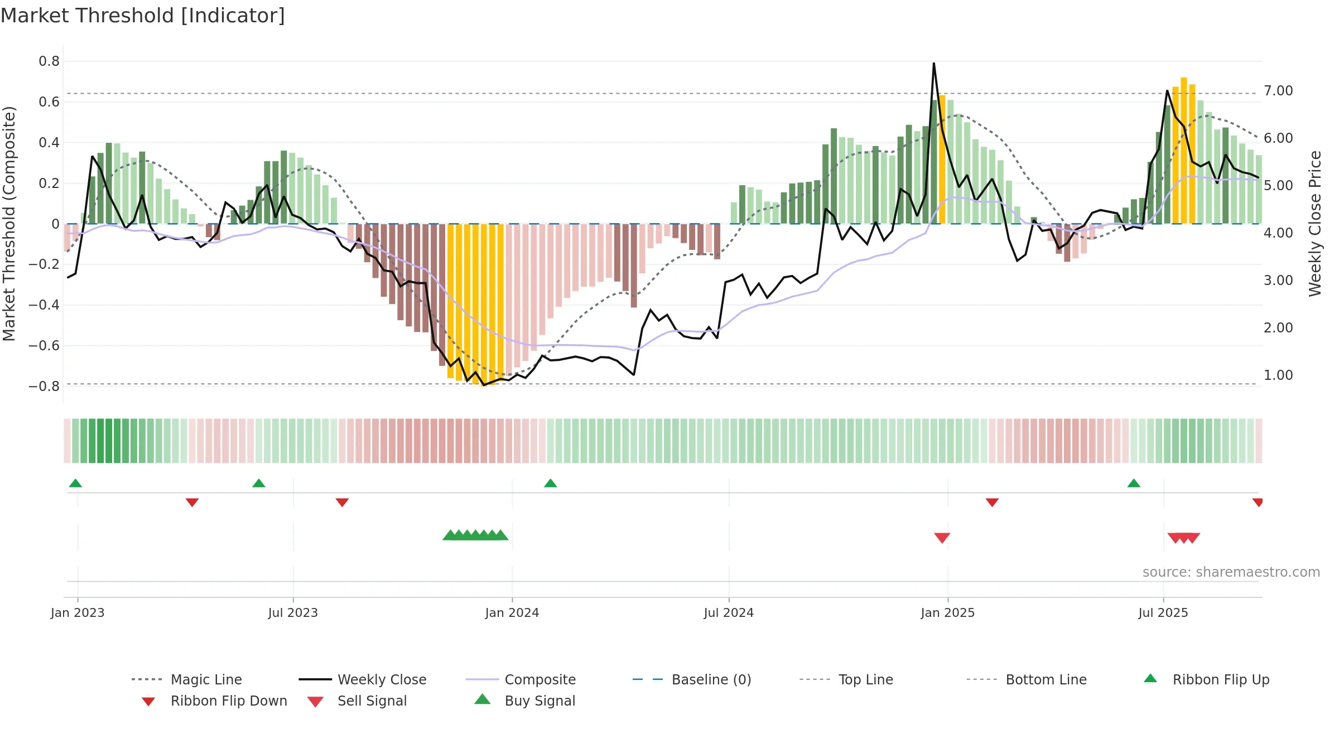Click the Weekly Close Price axis title
Screen dimensions: 1339x753
1315,224
